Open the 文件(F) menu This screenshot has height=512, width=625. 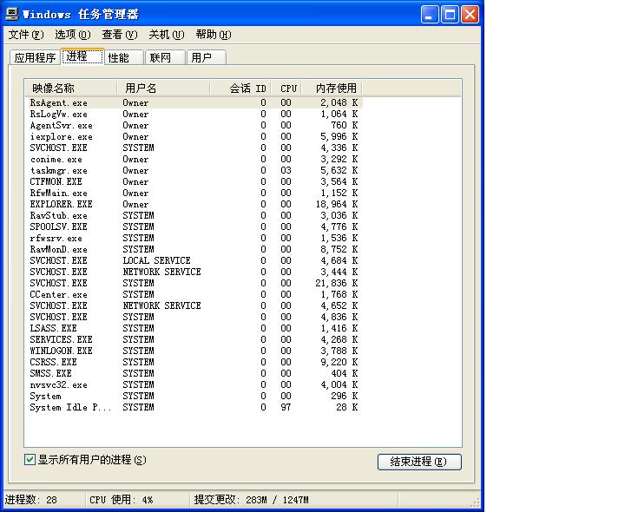click(26, 35)
